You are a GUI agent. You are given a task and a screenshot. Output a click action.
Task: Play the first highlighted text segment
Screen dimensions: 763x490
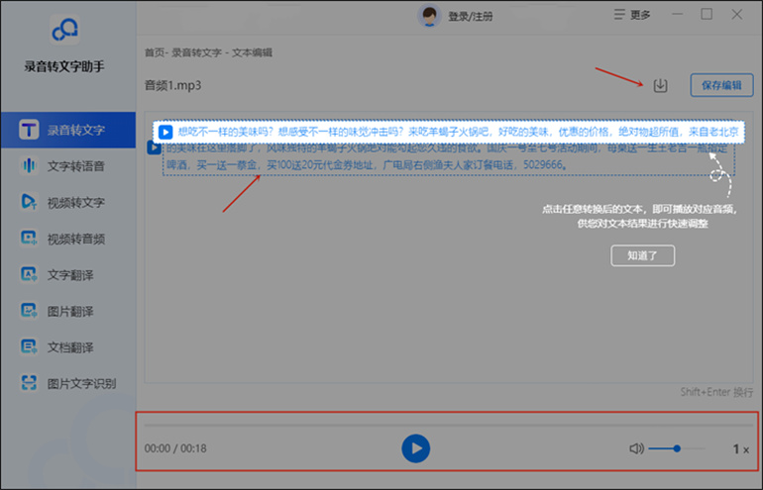[165, 132]
